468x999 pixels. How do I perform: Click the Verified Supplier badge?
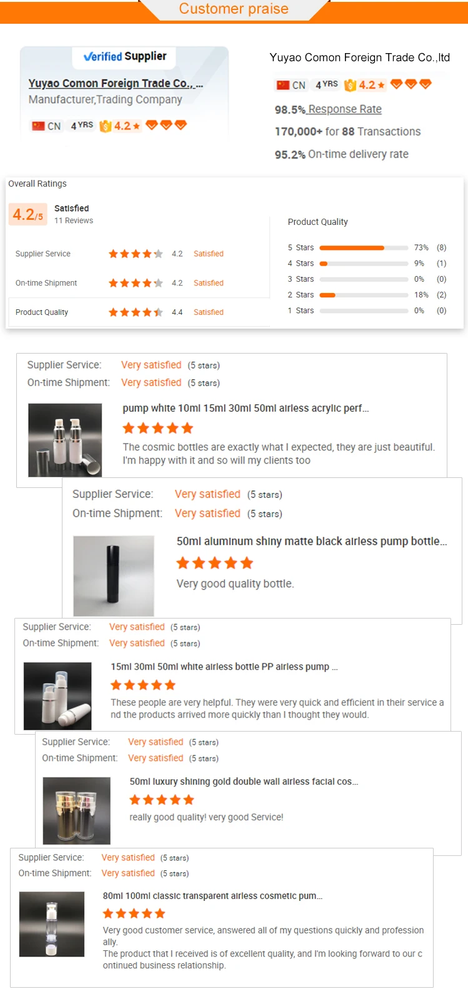tap(125, 56)
